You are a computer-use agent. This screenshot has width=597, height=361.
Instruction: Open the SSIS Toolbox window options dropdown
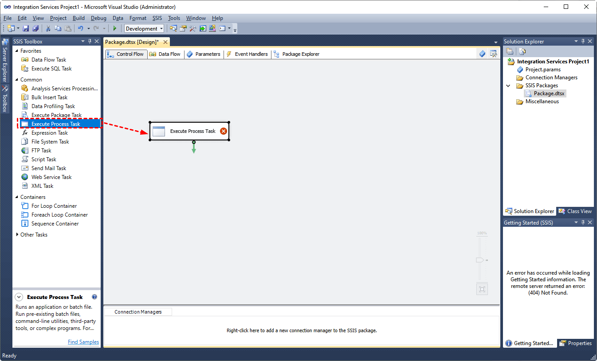point(82,41)
